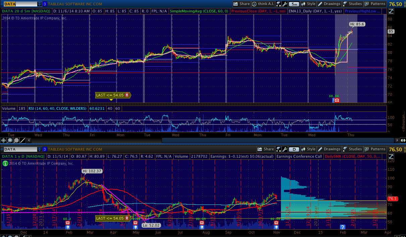Screen dimensions: 406x237
Task: Open the top symbol selector dropdown arrow
Action: click(40, 4)
